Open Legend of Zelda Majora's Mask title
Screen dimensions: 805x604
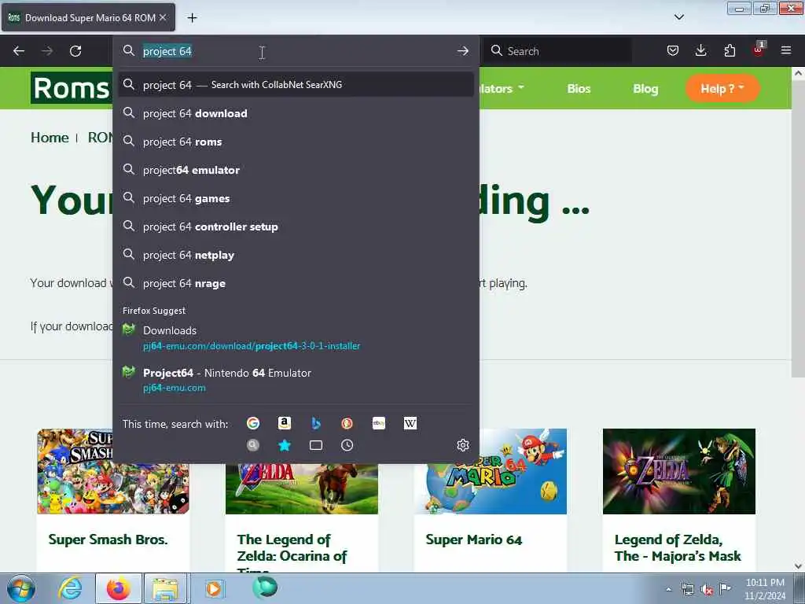pyautogui.click(x=677, y=547)
